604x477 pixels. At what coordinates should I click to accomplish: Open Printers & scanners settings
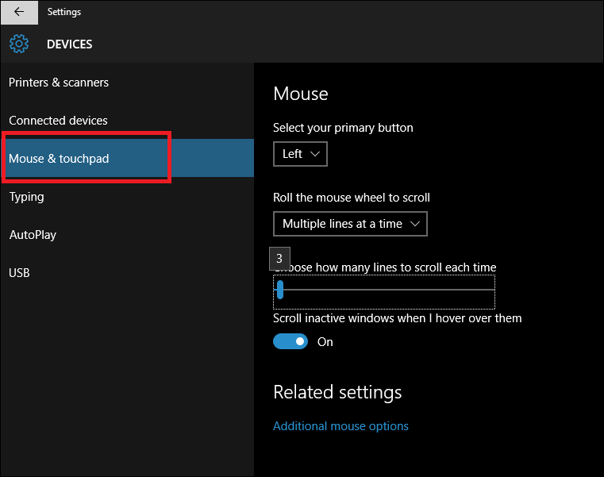[x=59, y=83]
